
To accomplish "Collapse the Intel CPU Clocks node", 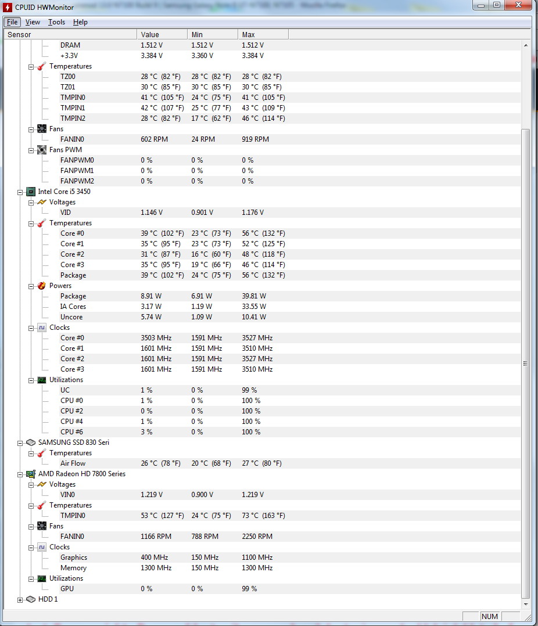I will pyautogui.click(x=31, y=328).
